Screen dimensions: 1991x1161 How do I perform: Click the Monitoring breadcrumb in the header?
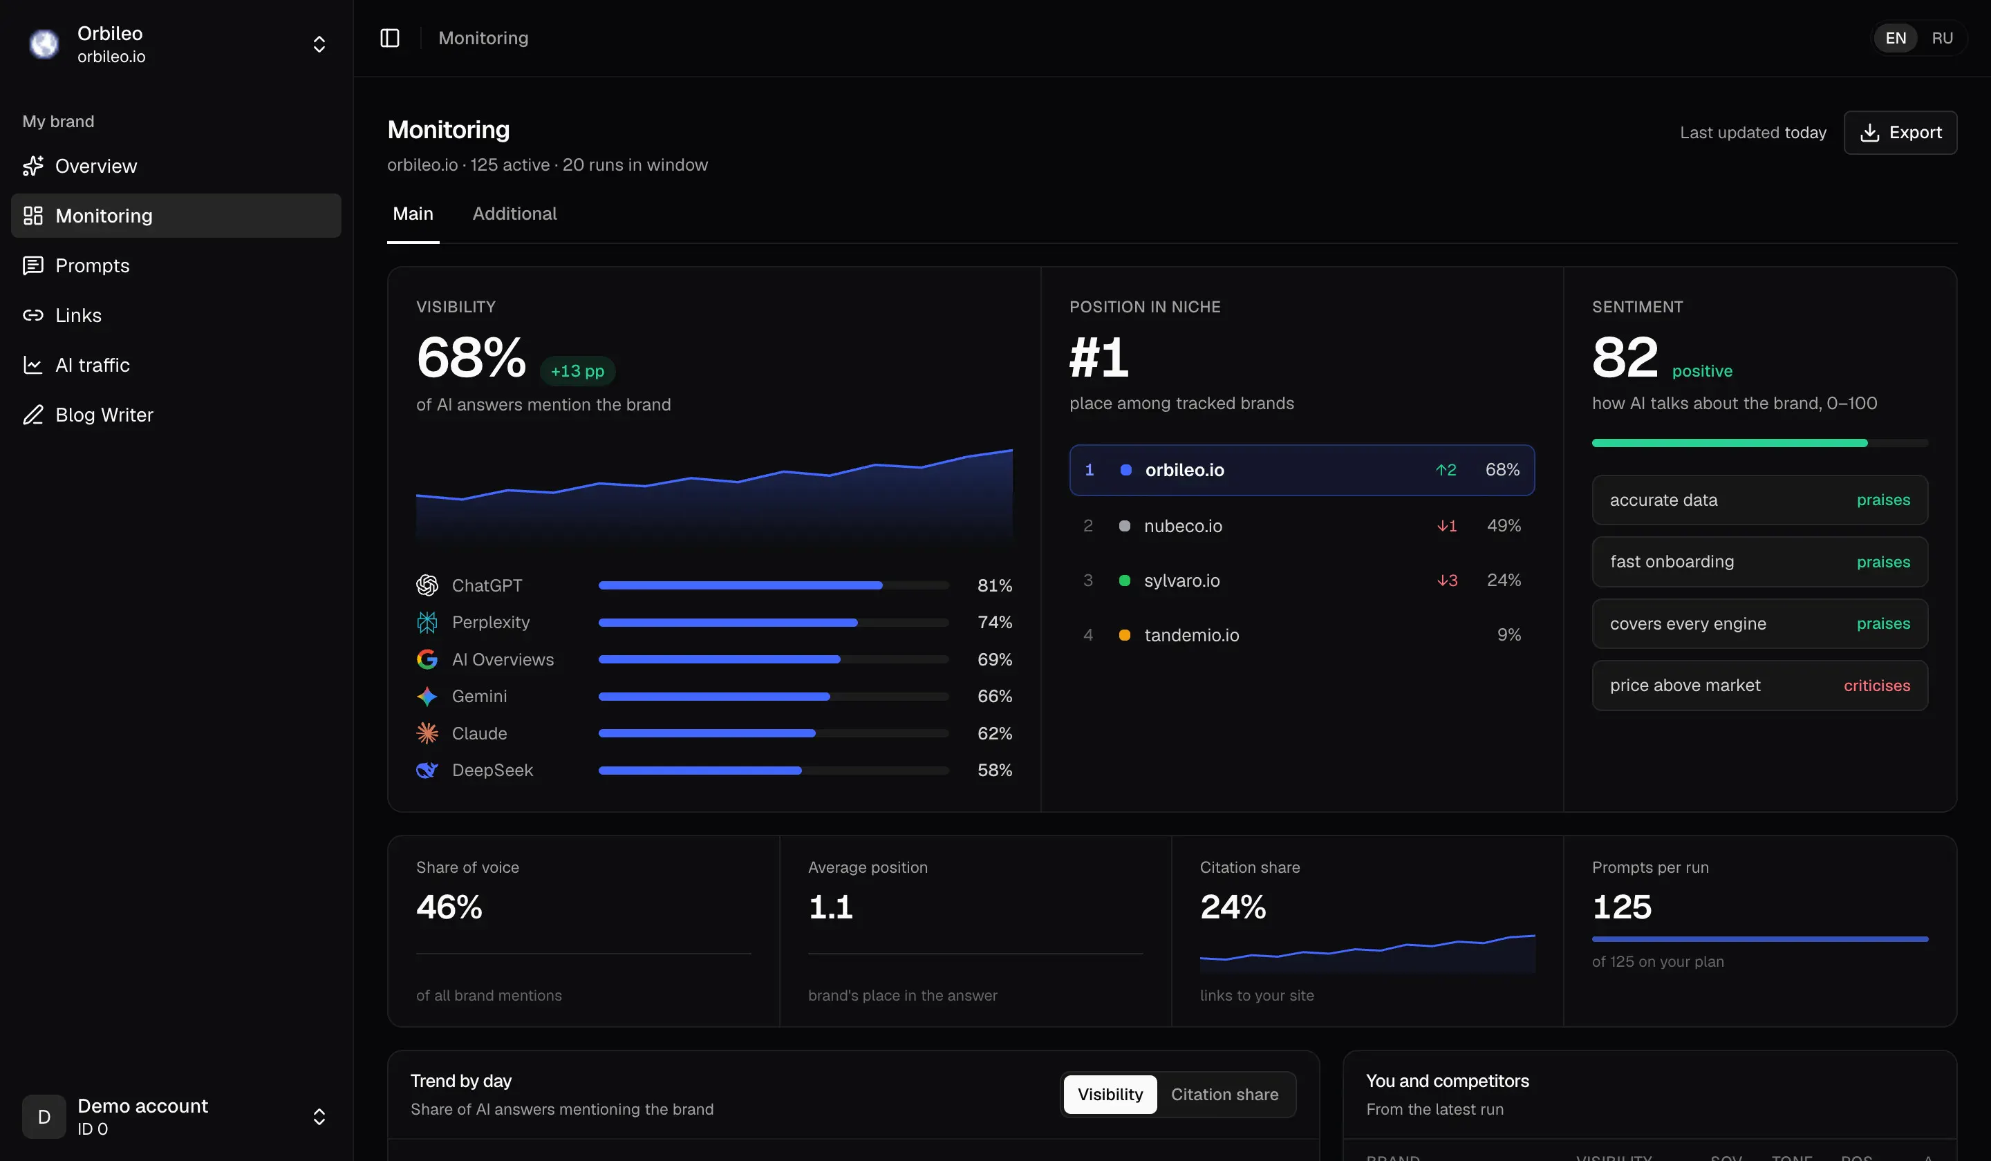[483, 38]
